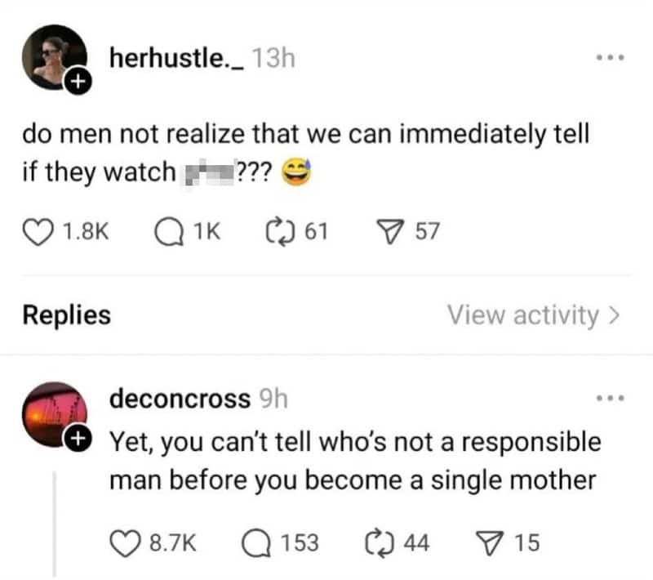View the 8.7K likes count on reply

(173, 543)
